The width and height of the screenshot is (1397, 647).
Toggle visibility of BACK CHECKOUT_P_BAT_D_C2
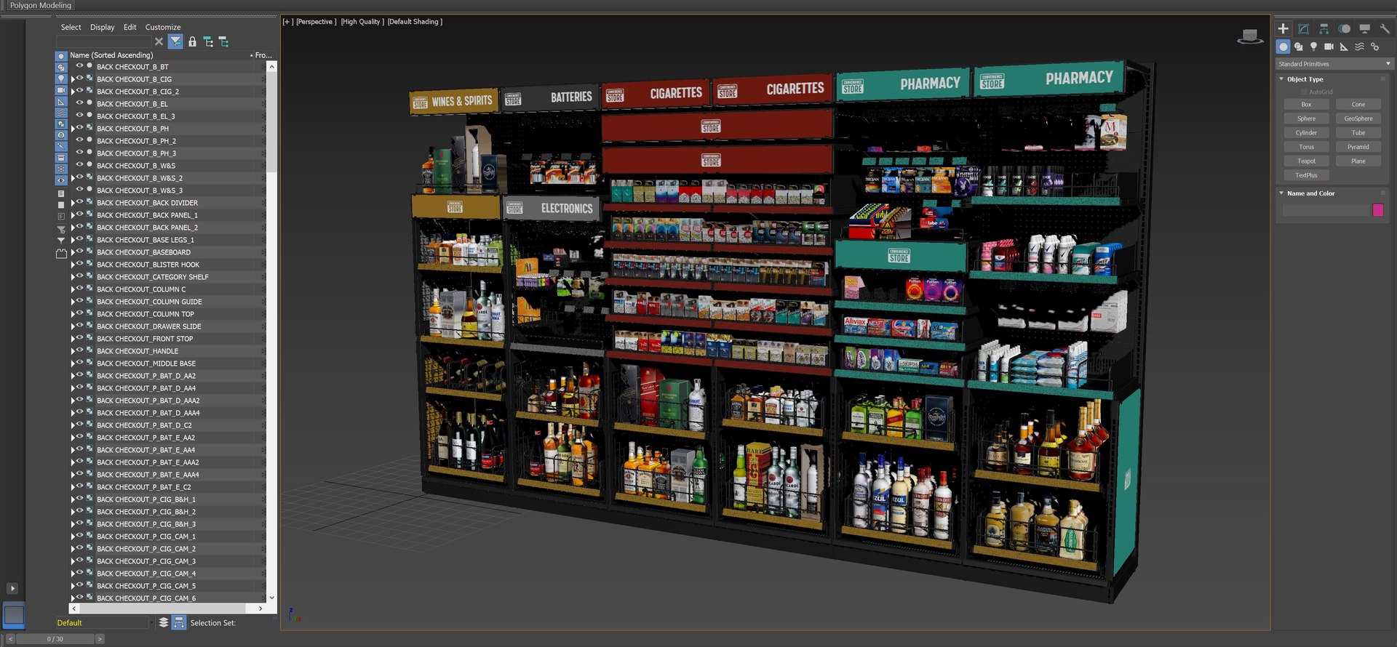[x=80, y=425]
